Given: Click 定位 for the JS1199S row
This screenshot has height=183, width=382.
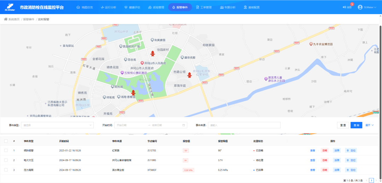Looking at the screenshot, I should (351, 160).
